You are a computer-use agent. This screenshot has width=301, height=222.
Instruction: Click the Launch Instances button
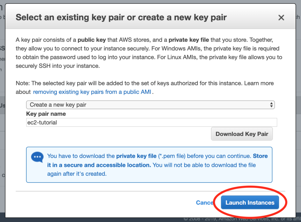250,202
